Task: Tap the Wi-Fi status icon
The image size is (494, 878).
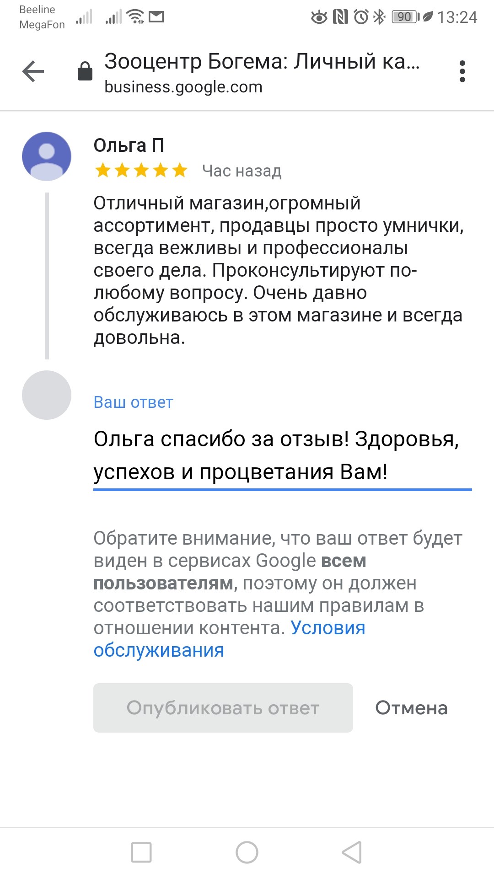Action: point(135,16)
